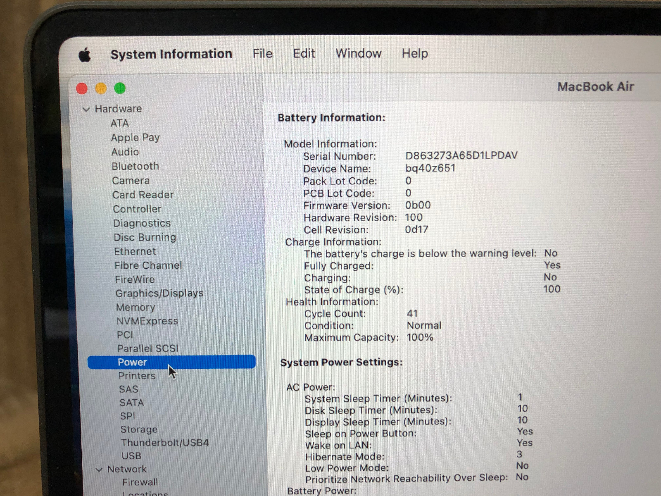Close the window with the red button

pyautogui.click(x=82, y=88)
